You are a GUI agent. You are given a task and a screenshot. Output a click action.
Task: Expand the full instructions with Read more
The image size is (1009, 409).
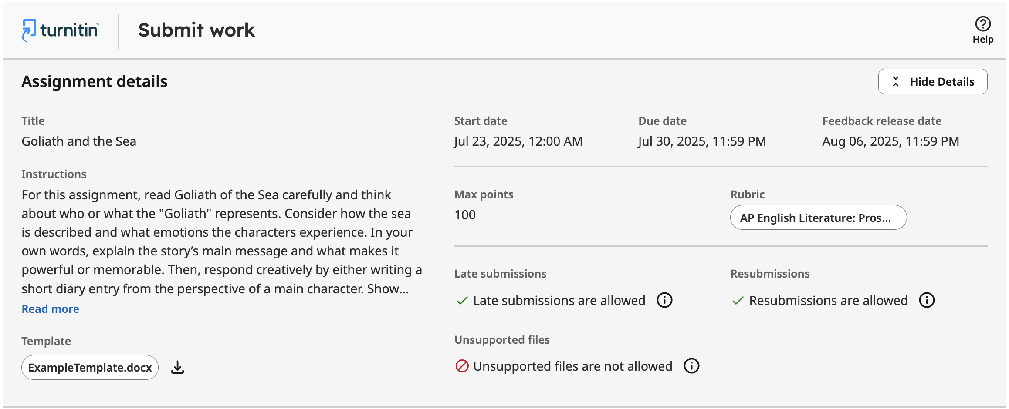pyautogui.click(x=50, y=308)
